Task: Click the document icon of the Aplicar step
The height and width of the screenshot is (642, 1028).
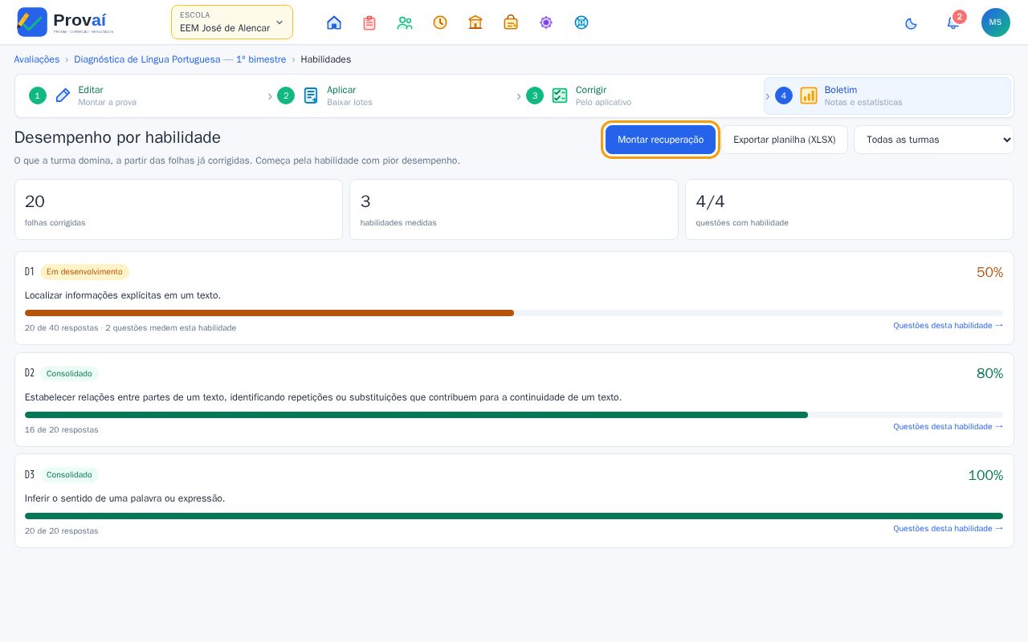Action: tap(311, 95)
